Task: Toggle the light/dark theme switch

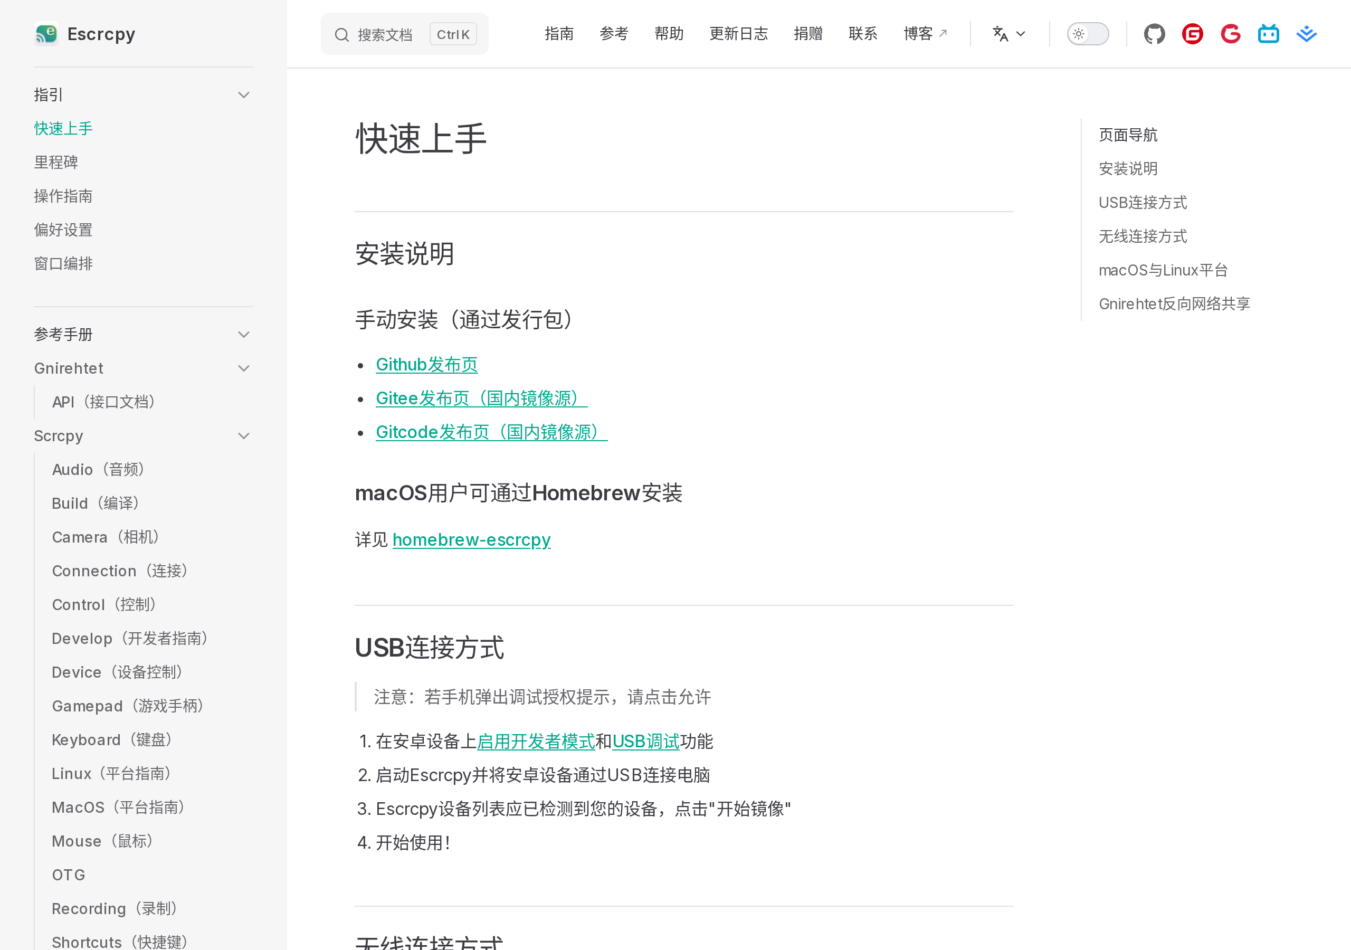Action: [1088, 34]
